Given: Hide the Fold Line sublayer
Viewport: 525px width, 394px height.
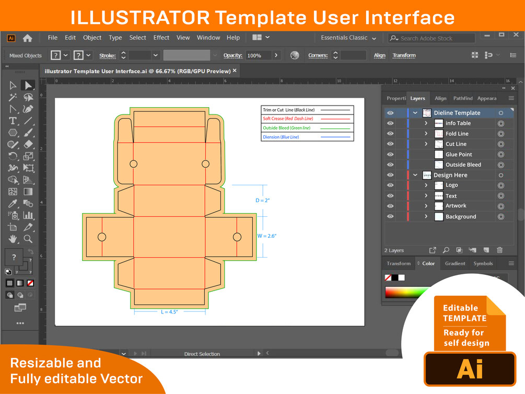Looking at the screenshot, I should coord(390,134).
